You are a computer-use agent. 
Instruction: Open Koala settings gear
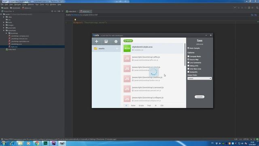(116, 41)
